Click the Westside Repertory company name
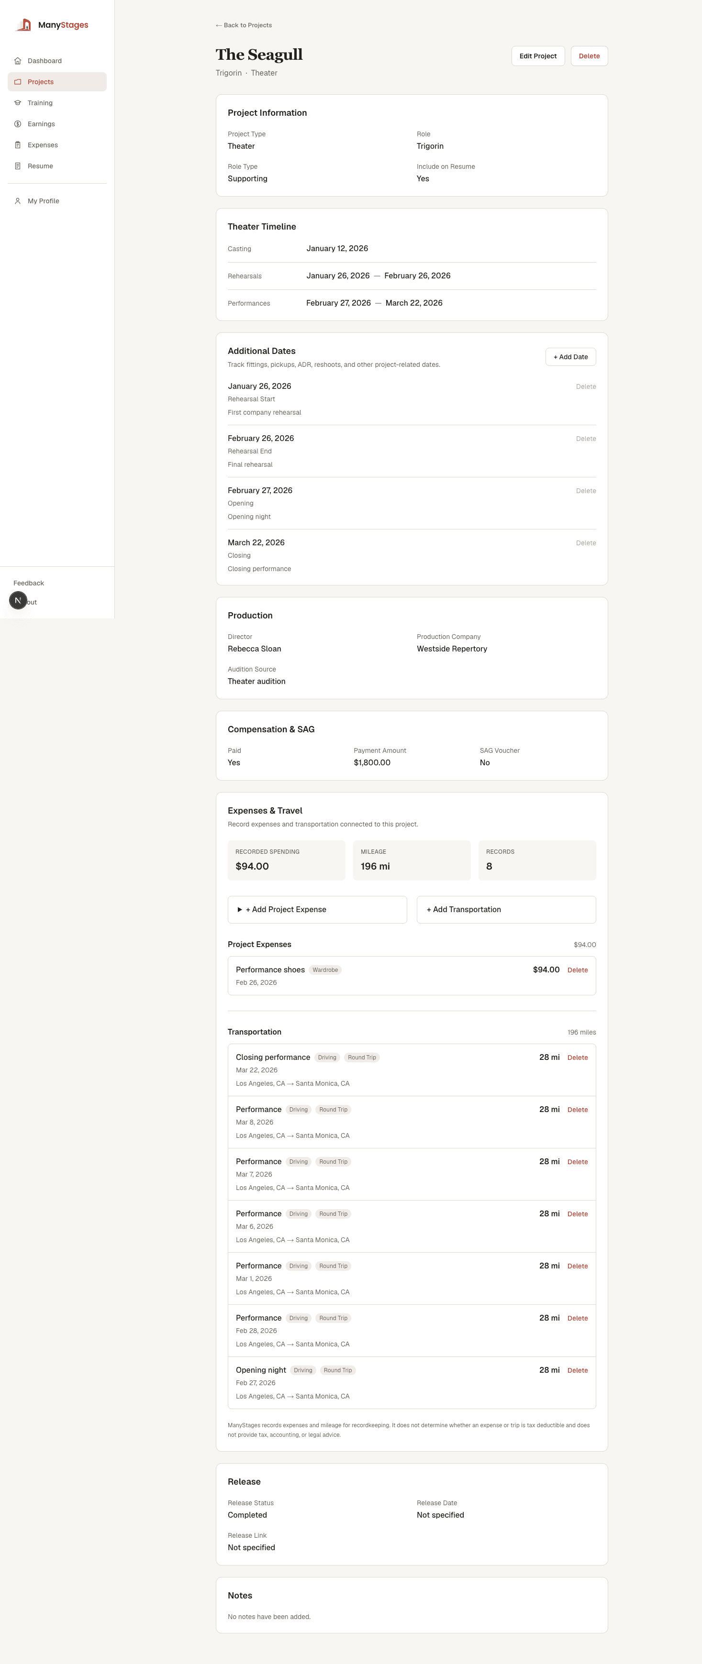702x1664 pixels. pyautogui.click(x=452, y=649)
